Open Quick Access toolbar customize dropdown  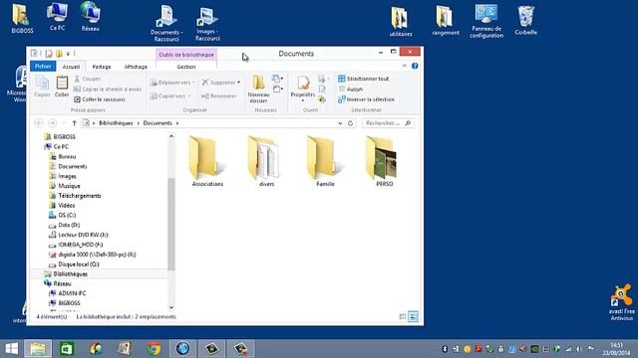[x=68, y=54]
